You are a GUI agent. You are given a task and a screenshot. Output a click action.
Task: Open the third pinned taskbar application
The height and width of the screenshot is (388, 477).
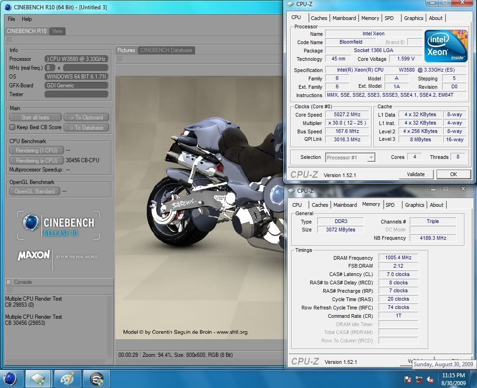(x=97, y=379)
